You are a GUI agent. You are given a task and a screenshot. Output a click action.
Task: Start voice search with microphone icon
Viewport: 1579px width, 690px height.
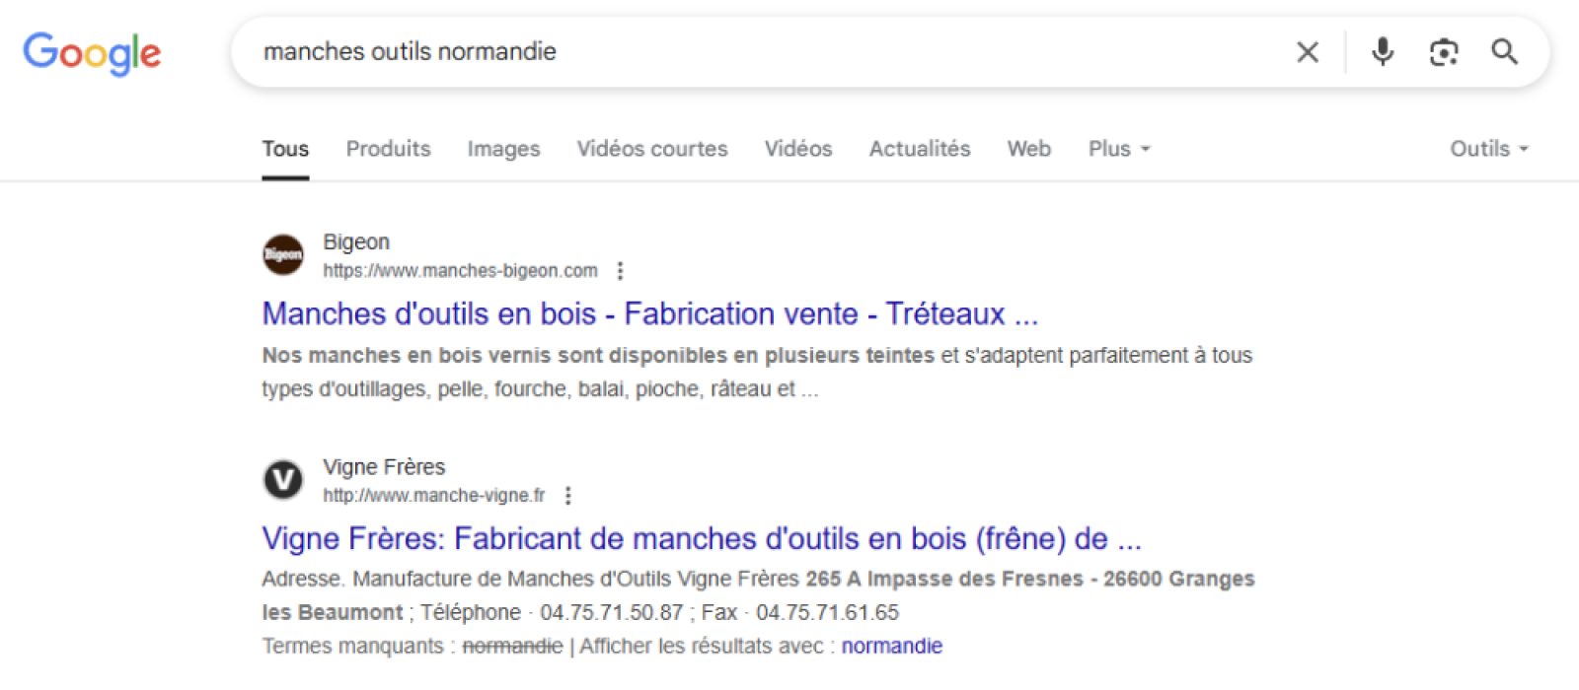(x=1383, y=51)
